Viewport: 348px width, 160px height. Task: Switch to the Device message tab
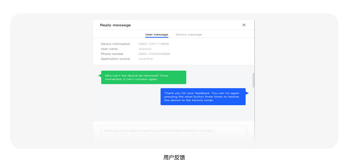click(189, 34)
